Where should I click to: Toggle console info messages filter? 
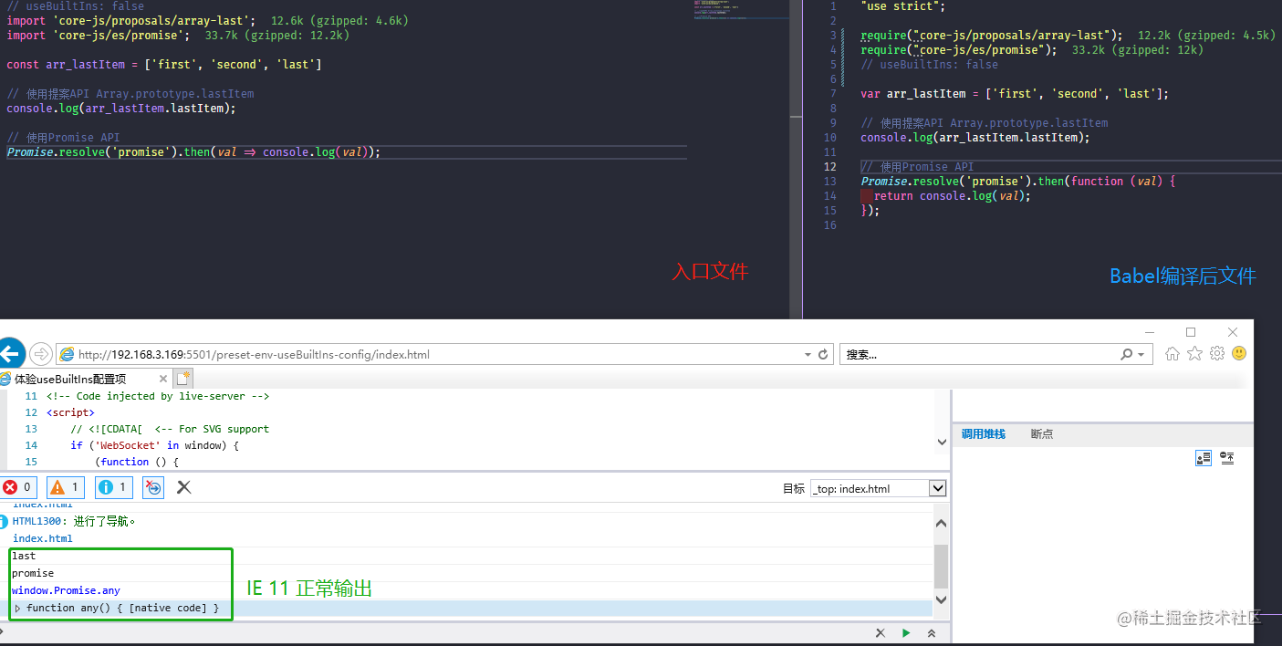(x=113, y=487)
